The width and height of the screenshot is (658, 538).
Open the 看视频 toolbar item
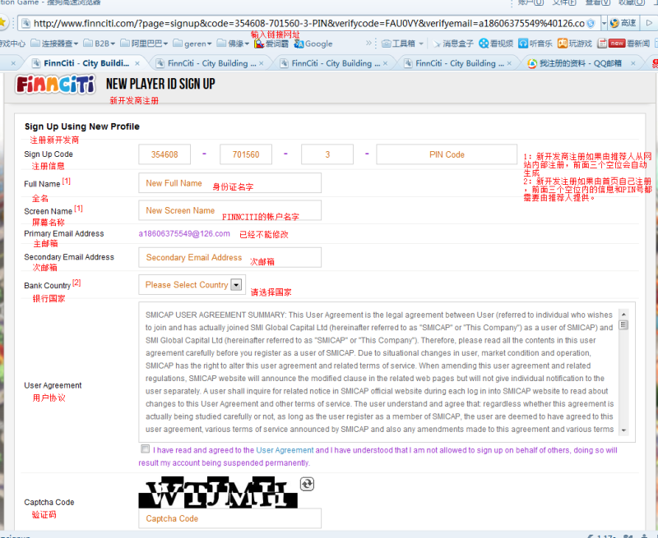pos(496,44)
